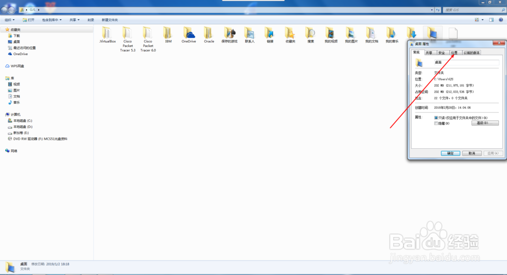Toggle 只读 checkbox in properties dialog
The image size is (507, 275).
click(436, 117)
